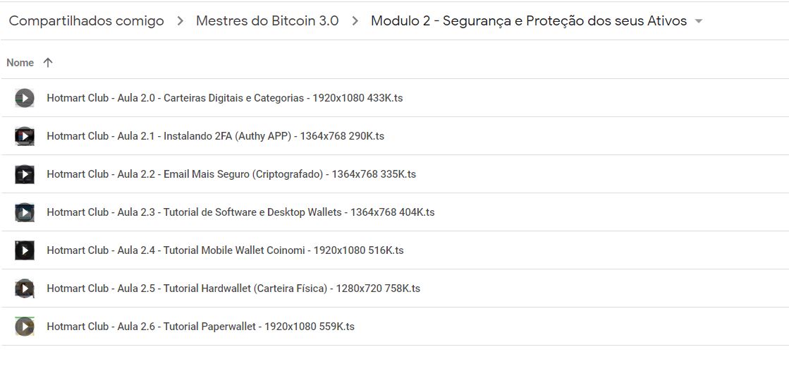Open the Modulo 2 folder dropdown arrow
Image resolution: width=789 pixels, height=383 pixels.
(699, 21)
